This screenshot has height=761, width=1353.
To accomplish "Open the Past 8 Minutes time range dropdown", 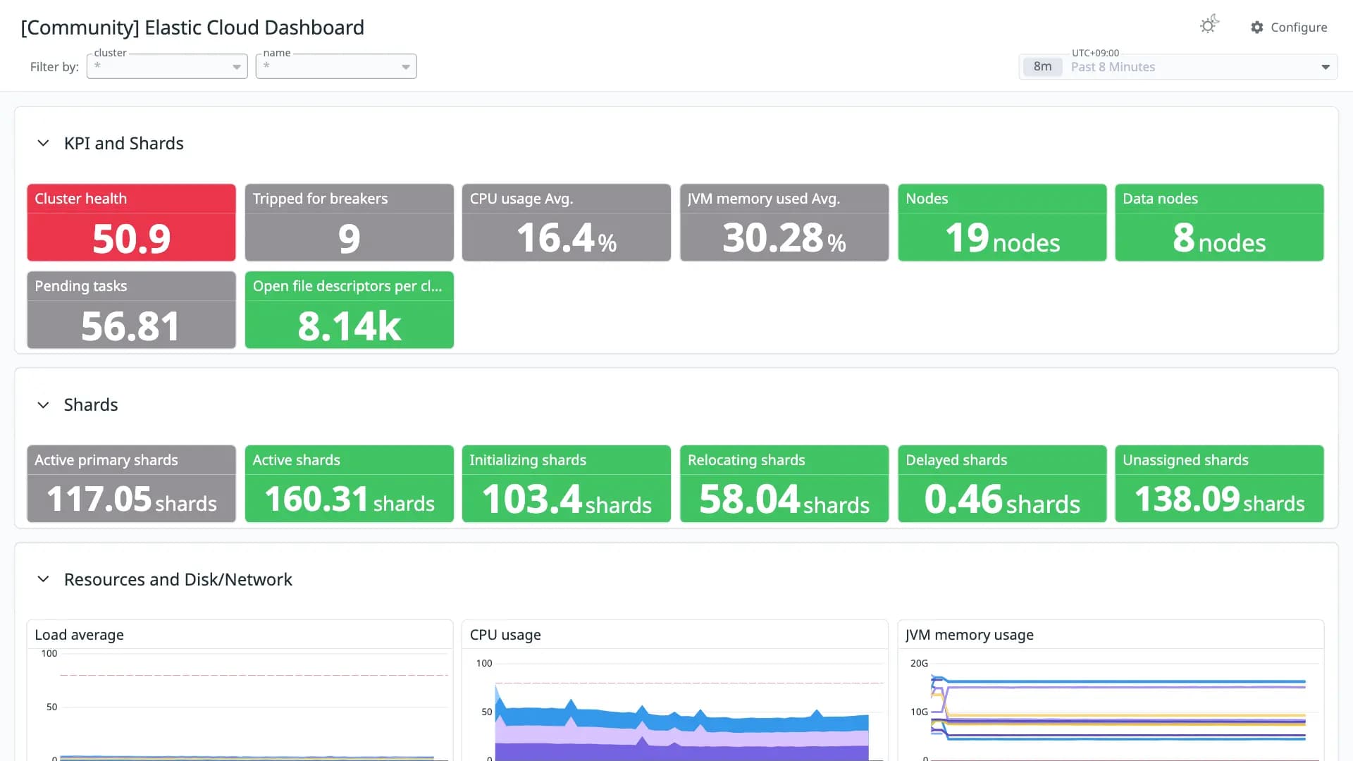I will 1178,67.
